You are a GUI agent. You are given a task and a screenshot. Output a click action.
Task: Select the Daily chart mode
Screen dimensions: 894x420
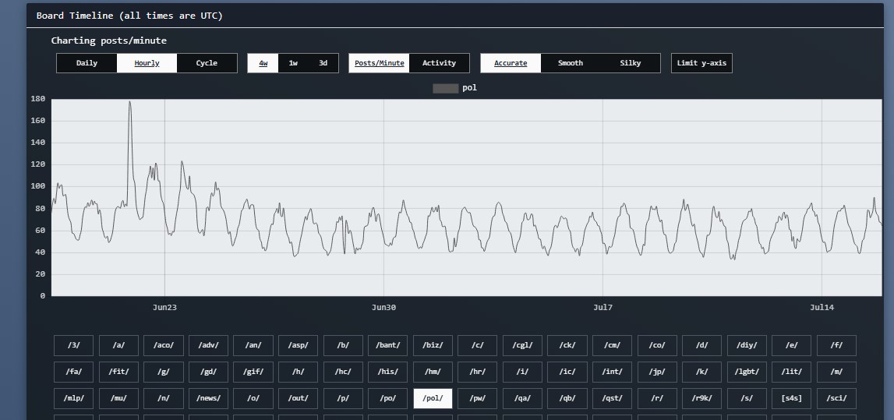point(87,63)
